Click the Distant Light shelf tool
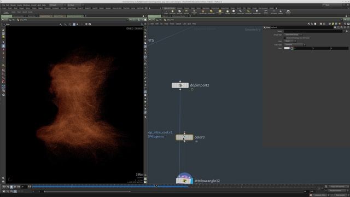The image size is (350, 197). [x=211, y=12]
